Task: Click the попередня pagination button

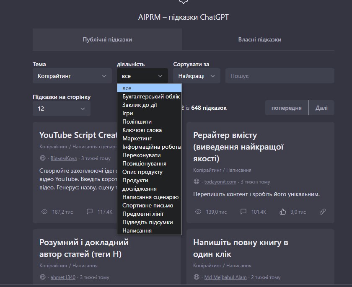Action: (x=287, y=108)
